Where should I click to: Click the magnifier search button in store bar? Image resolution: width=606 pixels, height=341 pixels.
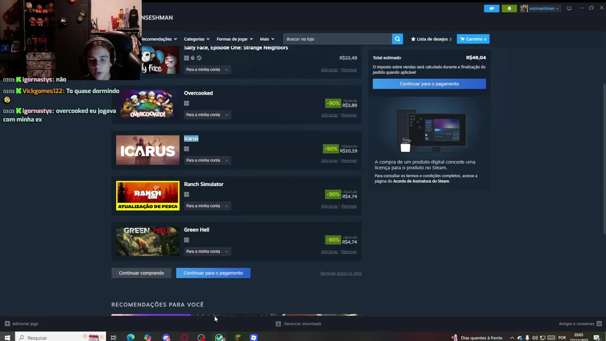(x=397, y=39)
